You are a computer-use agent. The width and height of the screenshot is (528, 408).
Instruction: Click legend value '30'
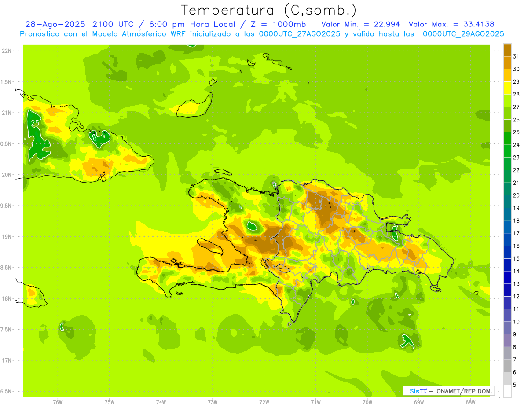516,69
